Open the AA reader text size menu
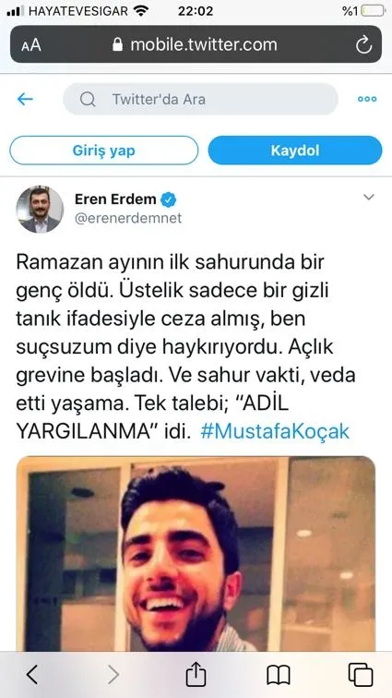The image size is (392, 698). tap(31, 45)
